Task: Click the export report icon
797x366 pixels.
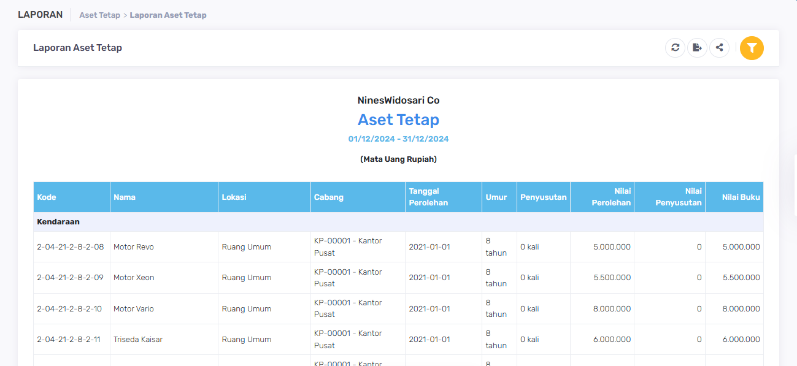Action: coord(697,48)
